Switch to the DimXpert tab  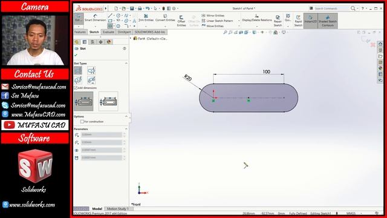click(x=124, y=32)
